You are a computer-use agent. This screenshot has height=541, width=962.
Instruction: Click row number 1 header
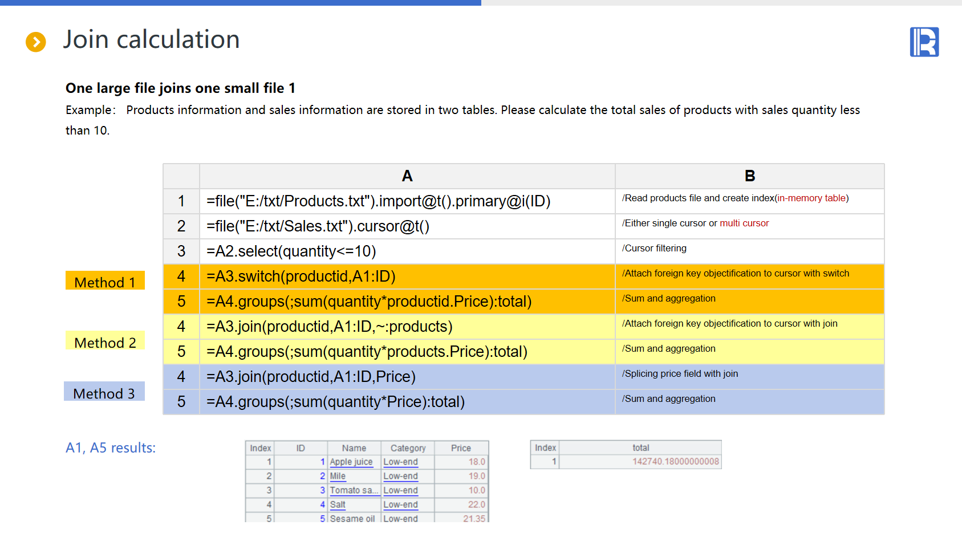click(181, 201)
